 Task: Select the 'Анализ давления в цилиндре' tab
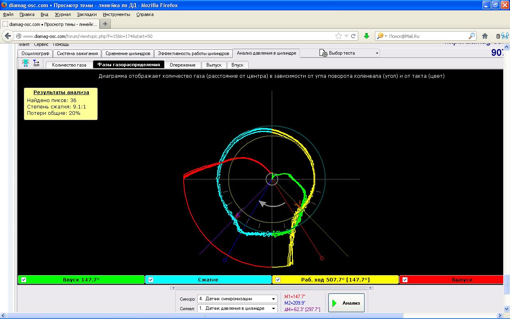click(267, 53)
